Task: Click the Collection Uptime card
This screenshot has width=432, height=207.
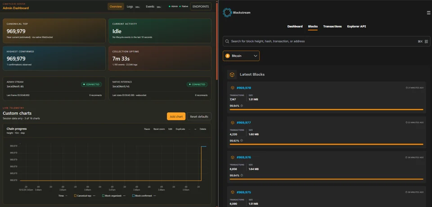Action: pos(160,58)
